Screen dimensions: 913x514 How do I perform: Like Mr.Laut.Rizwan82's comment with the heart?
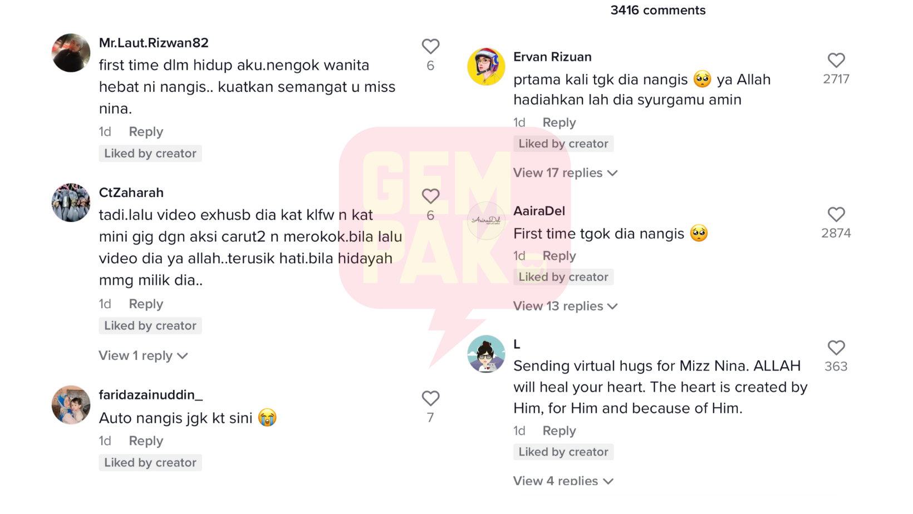click(x=430, y=46)
